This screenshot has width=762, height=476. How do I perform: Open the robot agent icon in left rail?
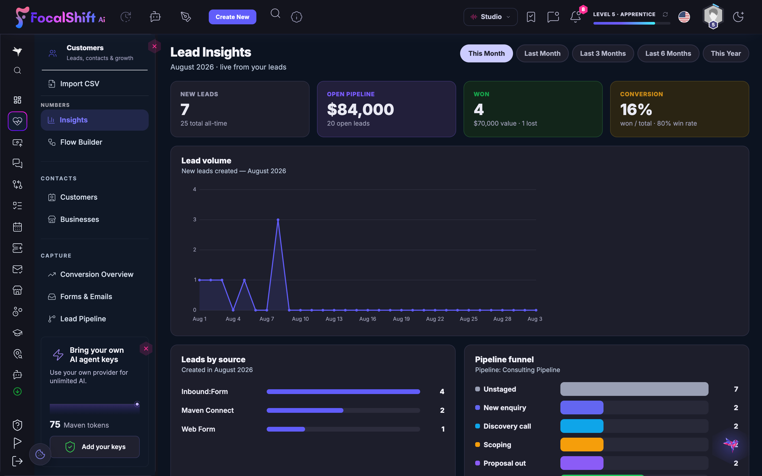point(18,375)
